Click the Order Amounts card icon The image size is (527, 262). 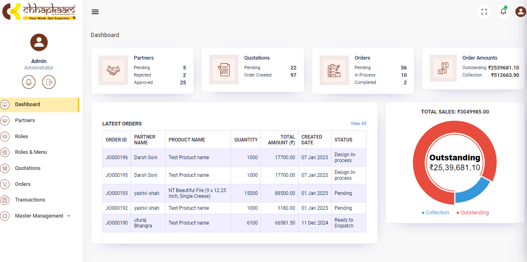[x=443, y=68]
